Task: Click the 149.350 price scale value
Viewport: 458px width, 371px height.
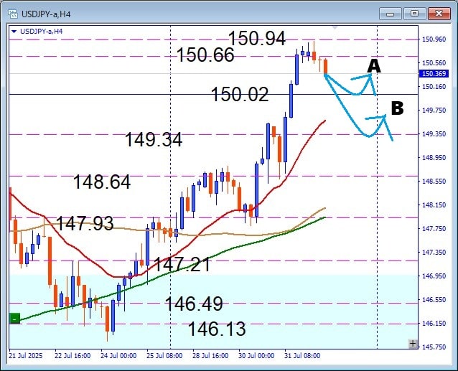Action: tap(434, 134)
